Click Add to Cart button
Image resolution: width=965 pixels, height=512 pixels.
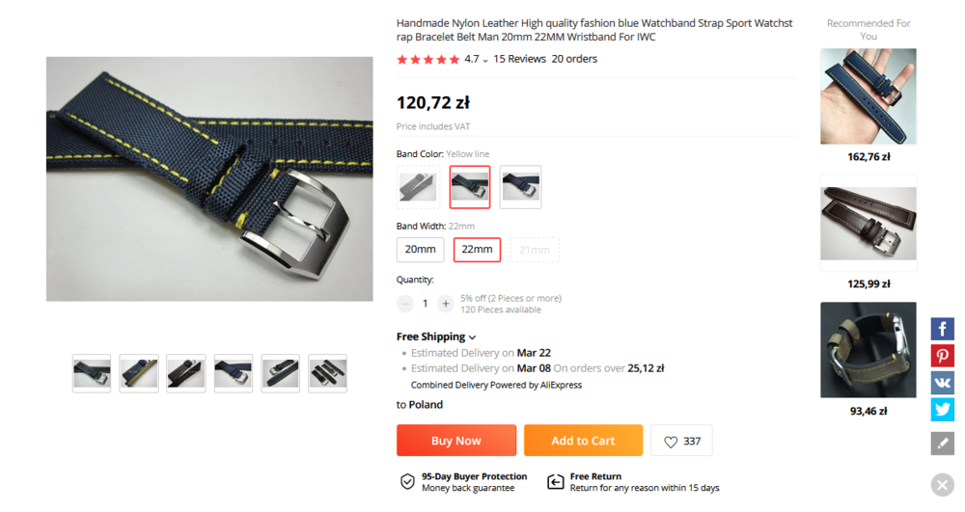[x=583, y=441]
